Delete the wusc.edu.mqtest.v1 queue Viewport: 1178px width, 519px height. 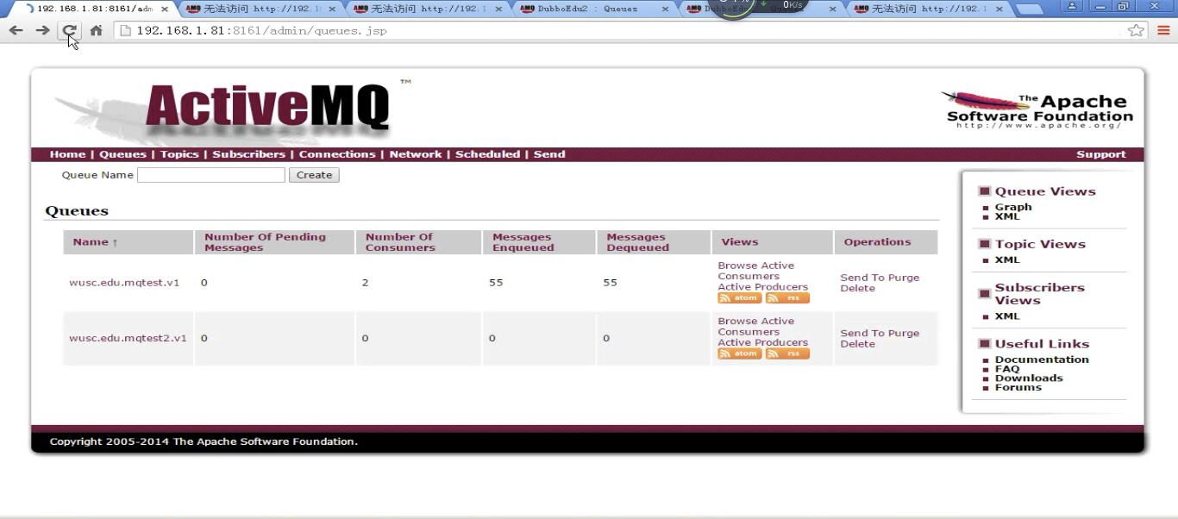(x=858, y=288)
